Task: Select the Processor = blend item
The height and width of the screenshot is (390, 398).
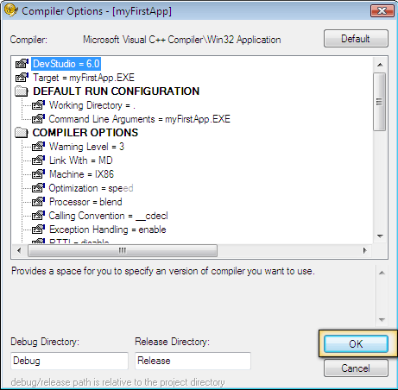Action: point(85,202)
